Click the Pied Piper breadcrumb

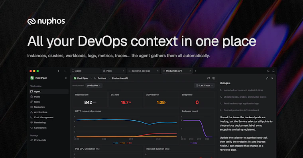[x=81, y=78]
